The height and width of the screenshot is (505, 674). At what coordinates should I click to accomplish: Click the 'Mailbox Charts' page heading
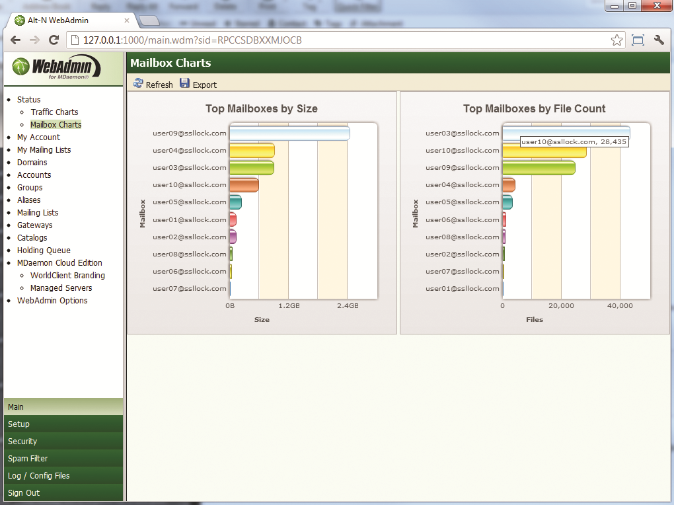170,63
